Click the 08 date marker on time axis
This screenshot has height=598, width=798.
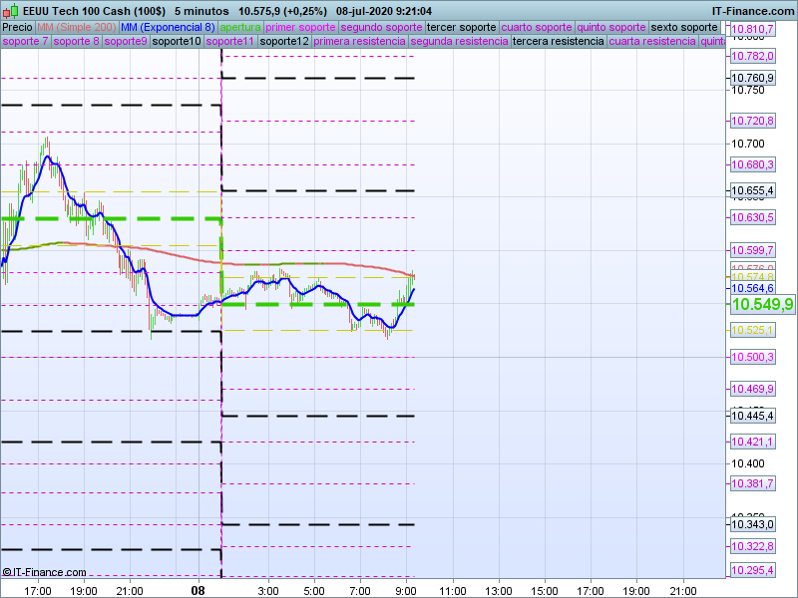pos(200,591)
